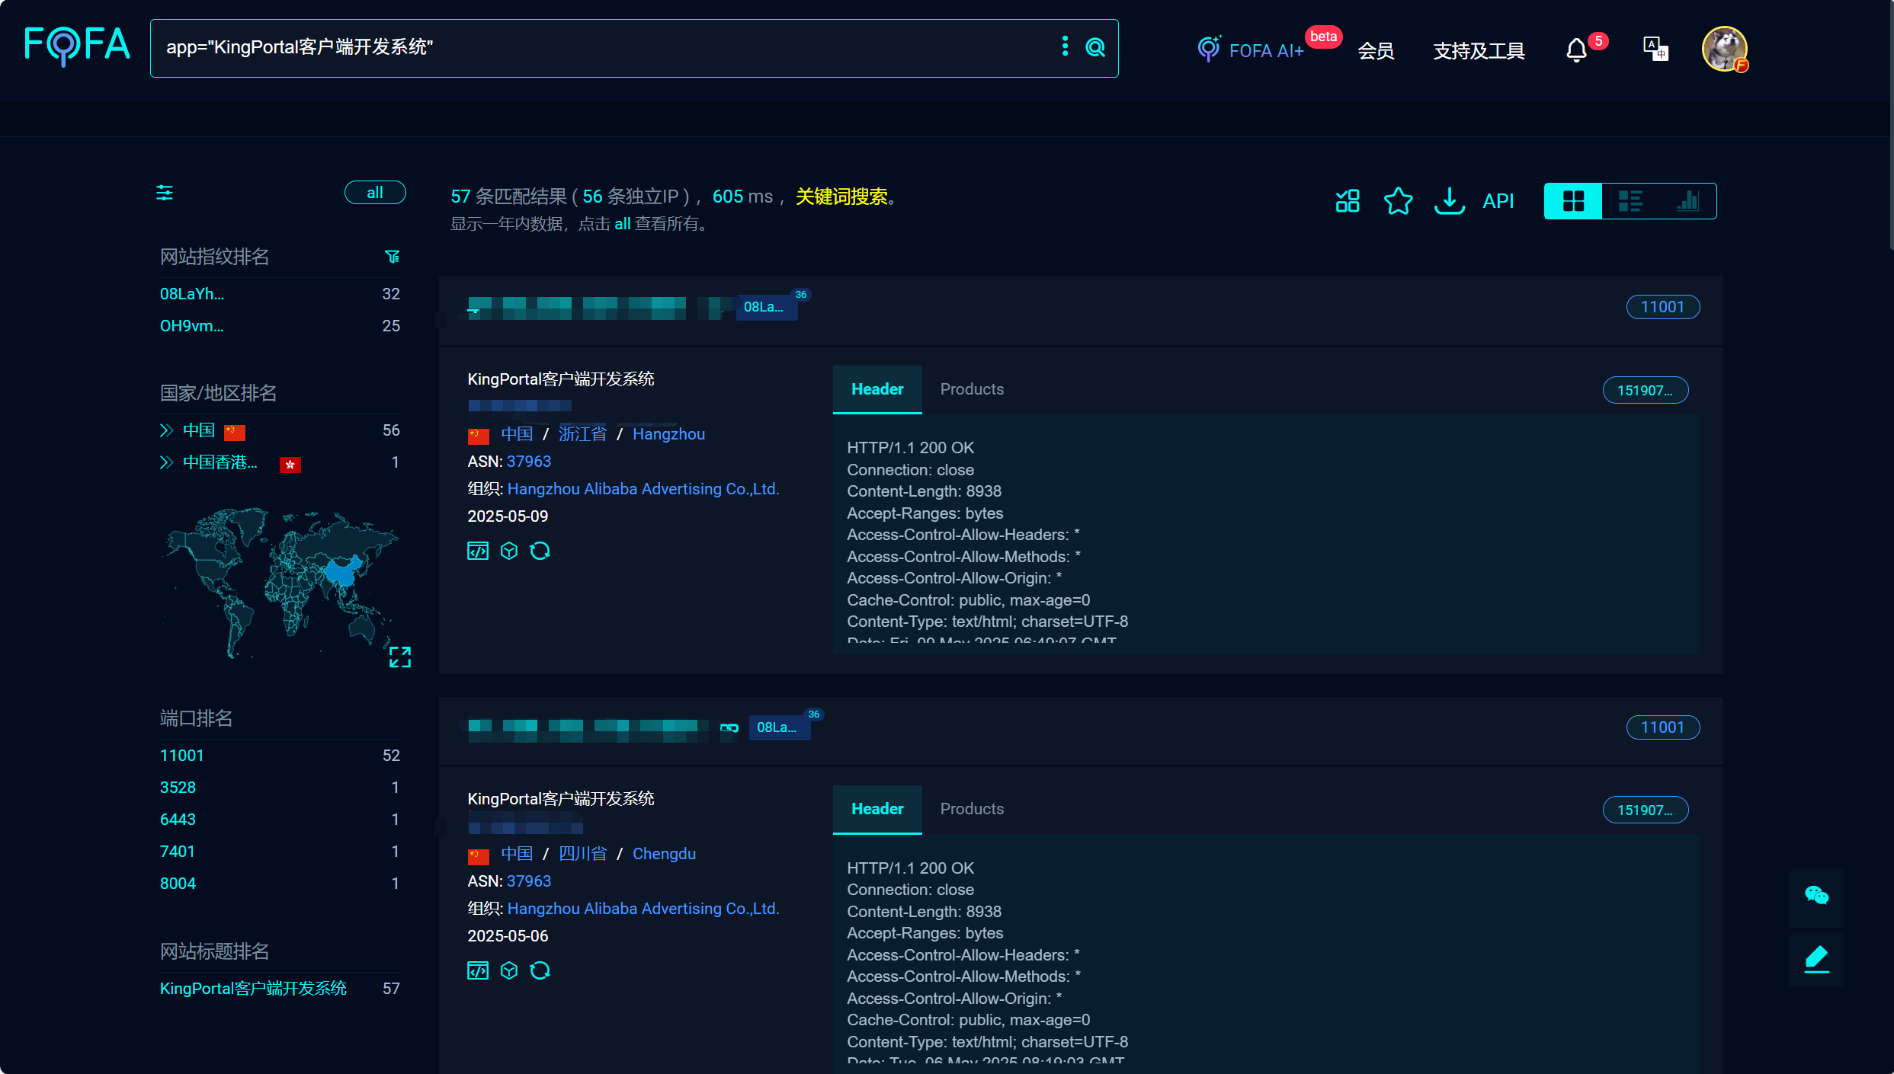Select Products tab in Chengdu result

(x=972, y=809)
